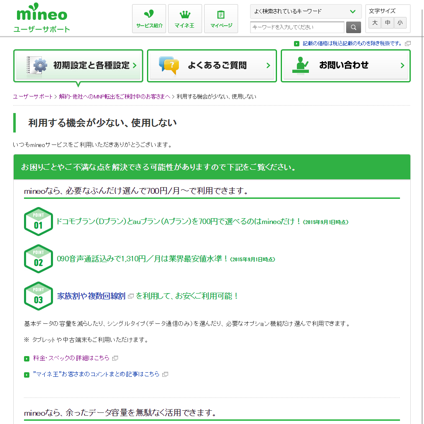
Task: Click POINT 03 hexagon badge
Action: [39, 296]
